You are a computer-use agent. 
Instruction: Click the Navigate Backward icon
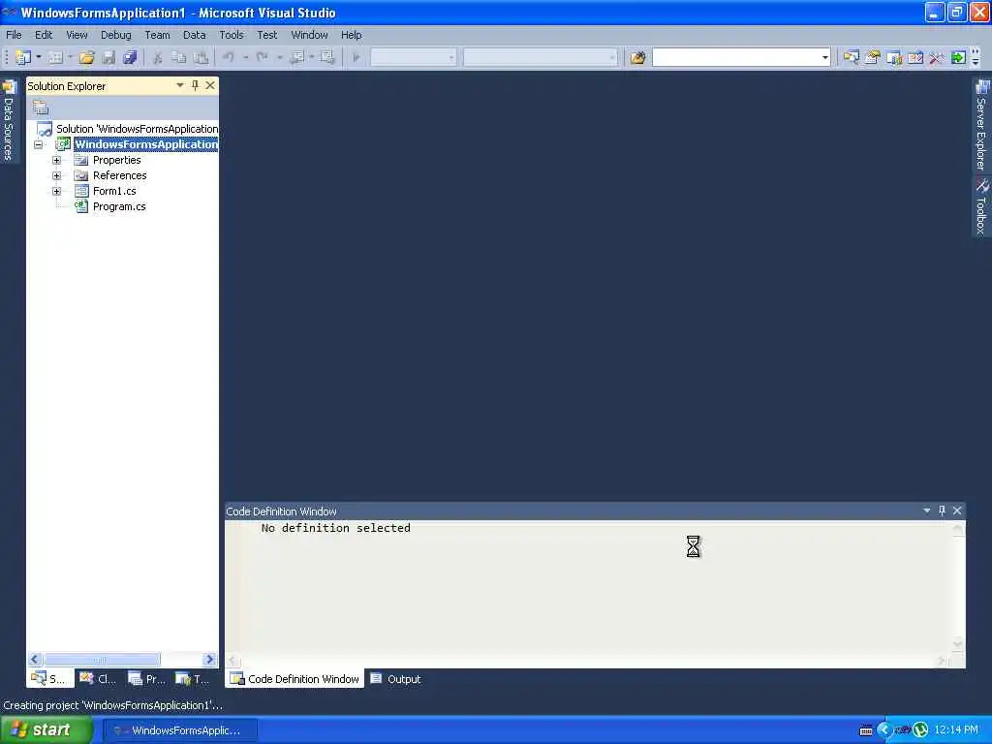pyautogui.click(x=296, y=57)
